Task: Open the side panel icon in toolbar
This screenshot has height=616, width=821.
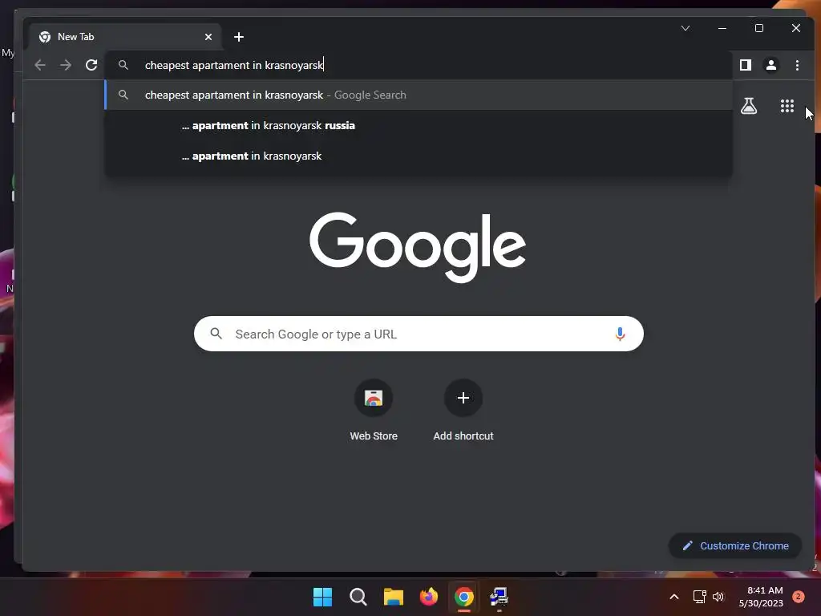Action: [746, 65]
